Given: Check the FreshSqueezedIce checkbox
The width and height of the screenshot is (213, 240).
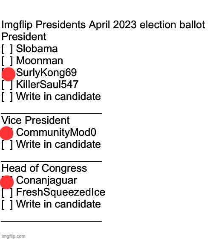Looking at the screenshot, I should coord(7,193).
